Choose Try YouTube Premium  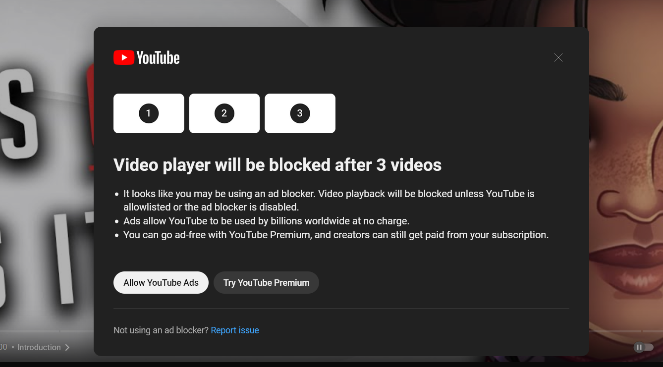click(266, 282)
